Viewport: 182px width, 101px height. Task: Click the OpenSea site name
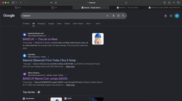31,54
